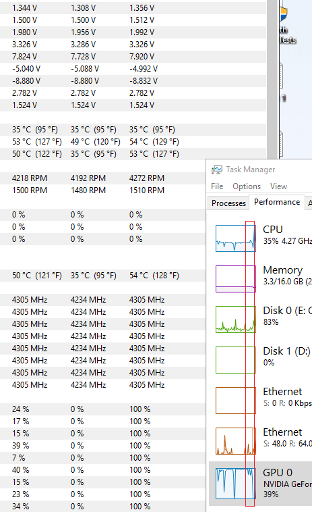
Task: Click the desktop shield icon at top right
Action: (x=283, y=14)
